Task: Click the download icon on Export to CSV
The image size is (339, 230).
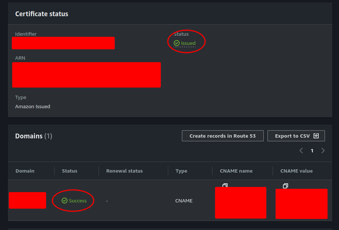Action: [316, 136]
